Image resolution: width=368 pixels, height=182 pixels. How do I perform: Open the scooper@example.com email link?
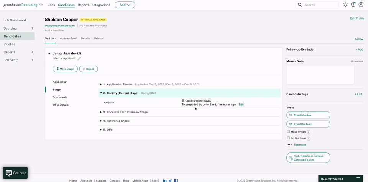pos(60,26)
